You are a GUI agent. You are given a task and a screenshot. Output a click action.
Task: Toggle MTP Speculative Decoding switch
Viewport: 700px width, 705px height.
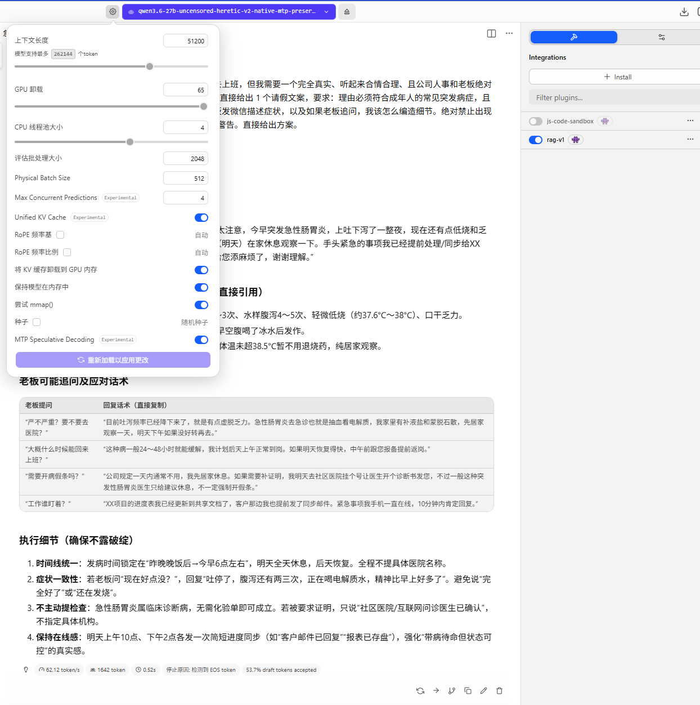click(x=201, y=340)
